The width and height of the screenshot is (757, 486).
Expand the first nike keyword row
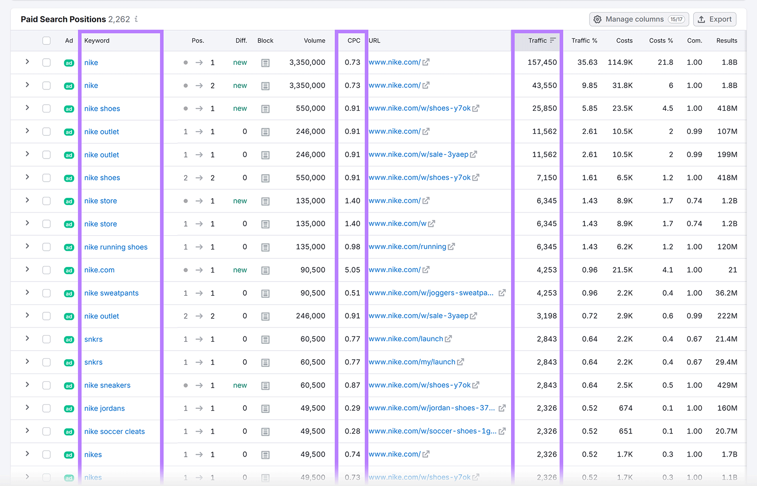27,62
